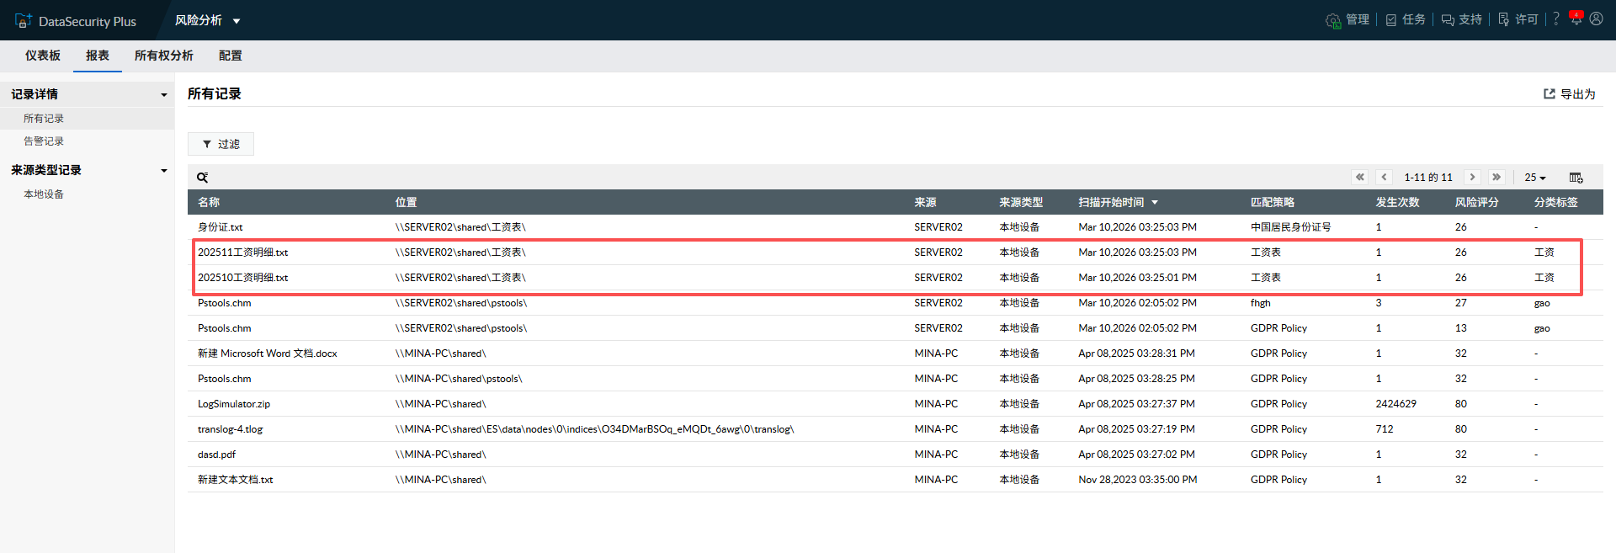The image size is (1616, 553).
Task: Switch to the 所有权分析 tab
Action: click(163, 56)
